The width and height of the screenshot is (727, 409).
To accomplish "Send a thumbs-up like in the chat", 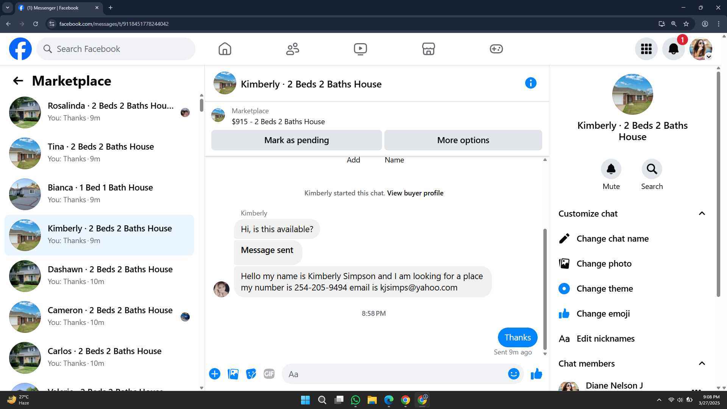I will [536, 374].
